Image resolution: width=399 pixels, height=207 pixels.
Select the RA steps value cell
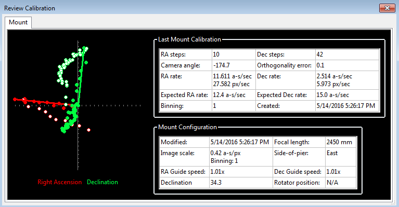click(234, 54)
